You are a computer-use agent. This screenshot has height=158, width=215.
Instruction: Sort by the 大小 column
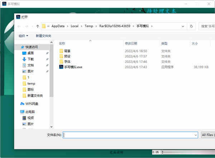pyautogui.click(x=195, y=43)
